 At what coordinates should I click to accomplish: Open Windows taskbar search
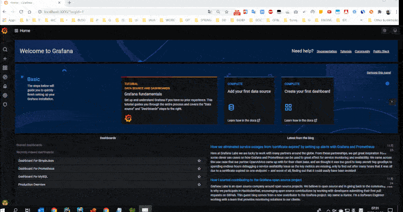(15, 210)
